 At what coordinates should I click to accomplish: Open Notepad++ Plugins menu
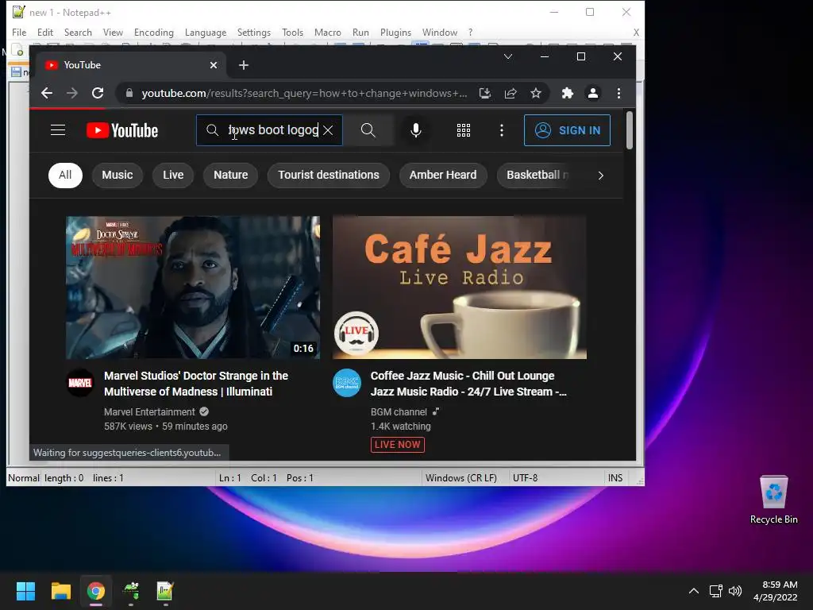point(395,32)
